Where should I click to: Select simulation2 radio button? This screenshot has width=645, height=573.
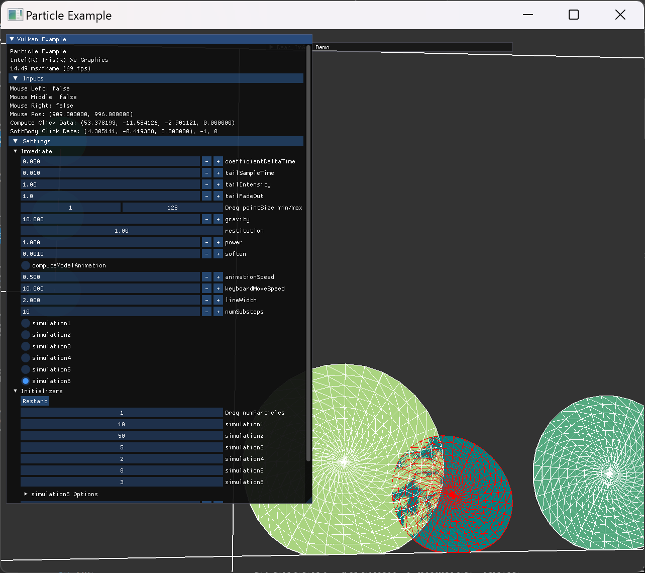(x=26, y=335)
